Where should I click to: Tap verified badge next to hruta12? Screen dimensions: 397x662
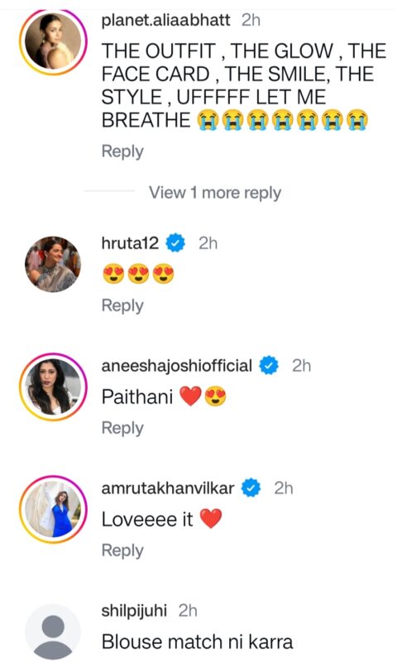pyautogui.click(x=175, y=243)
